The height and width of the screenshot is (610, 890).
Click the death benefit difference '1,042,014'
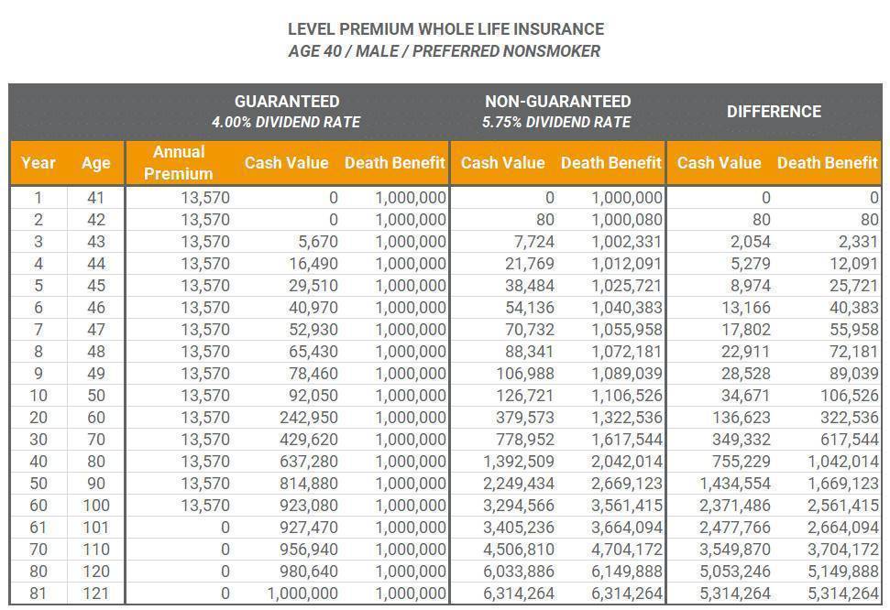(843, 462)
